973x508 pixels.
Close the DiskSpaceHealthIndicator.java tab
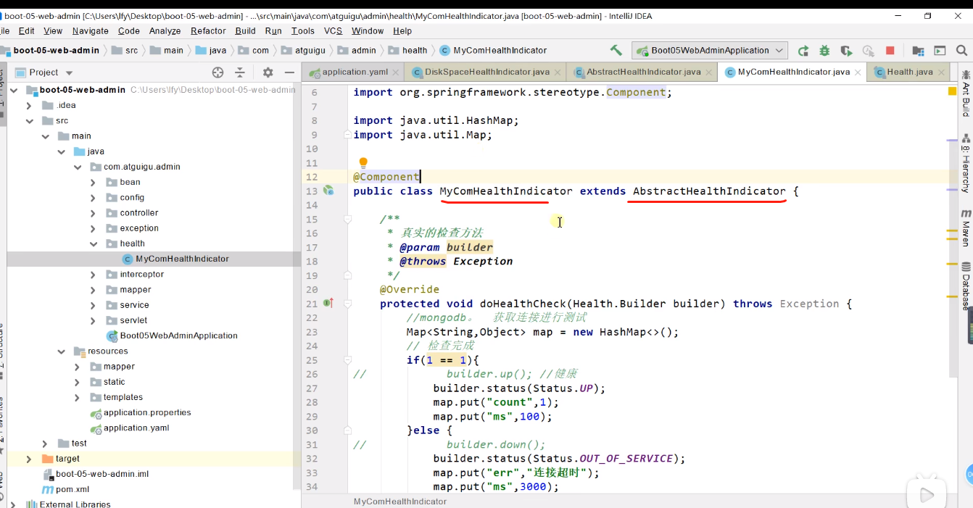(x=558, y=72)
